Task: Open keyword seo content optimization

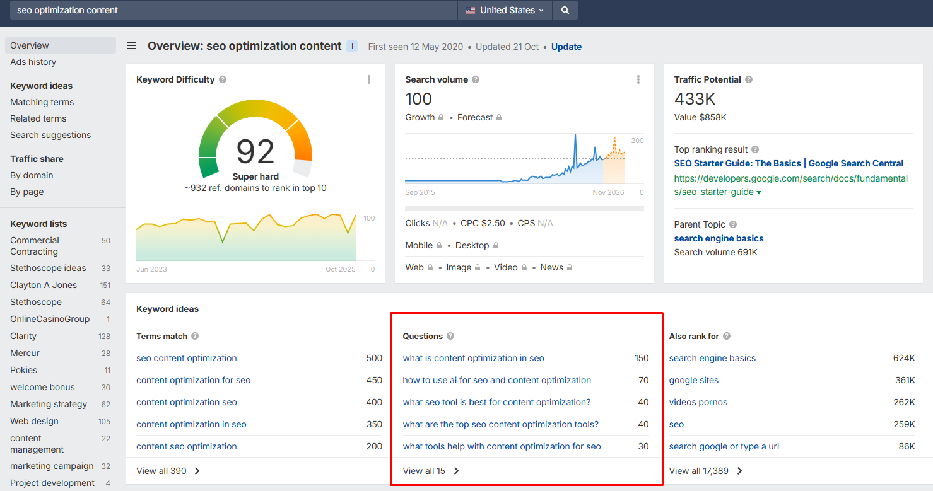Action: (187, 358)
